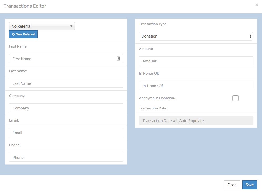
Task: Click the Anonymous Donation? label
Action: coord(157,98)
